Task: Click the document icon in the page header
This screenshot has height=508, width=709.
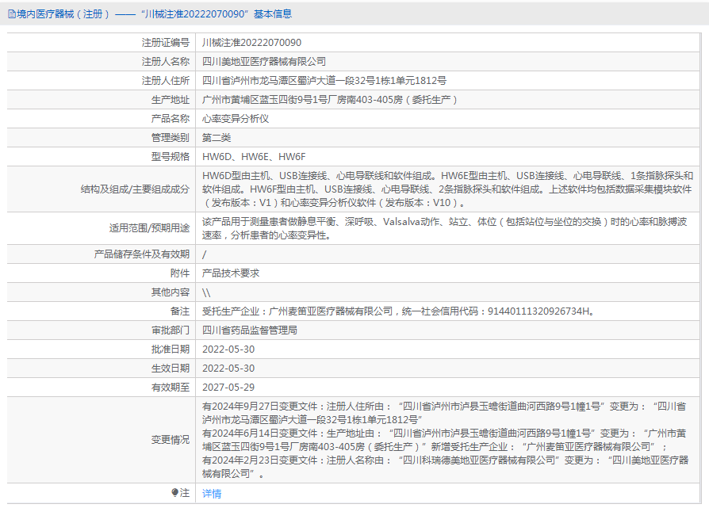Action: 11,13
